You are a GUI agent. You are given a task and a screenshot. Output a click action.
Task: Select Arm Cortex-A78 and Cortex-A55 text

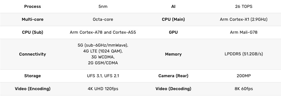103,32
